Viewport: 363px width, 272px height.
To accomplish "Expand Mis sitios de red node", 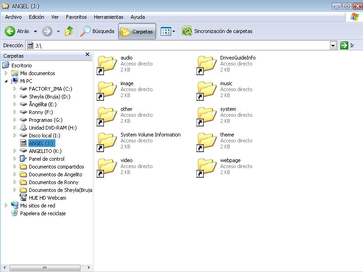I will pyautogui.click(x=6, y=206).
